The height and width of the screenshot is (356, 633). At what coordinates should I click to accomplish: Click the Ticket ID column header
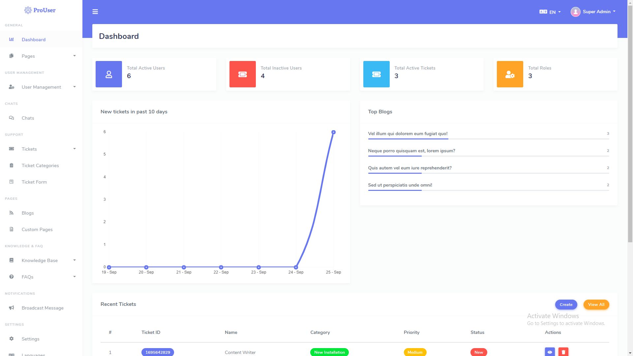point(151,332)
